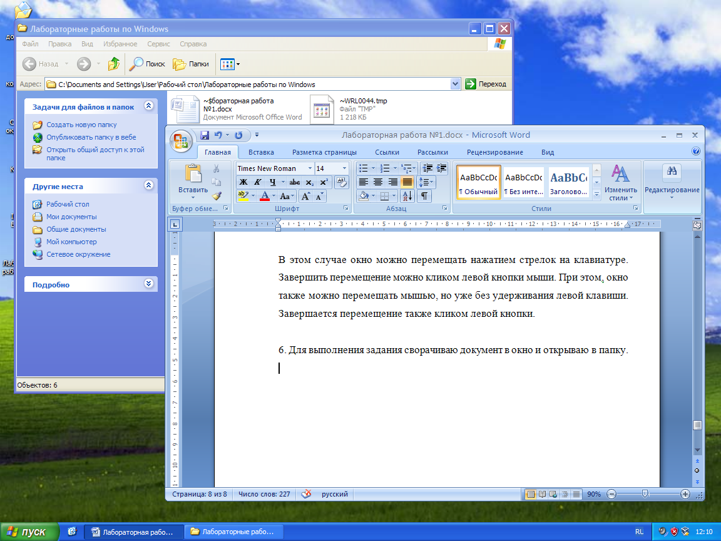The image size is (721, 541).
Task: Open the Разметка страницы tab
Action: pos(324,152)
